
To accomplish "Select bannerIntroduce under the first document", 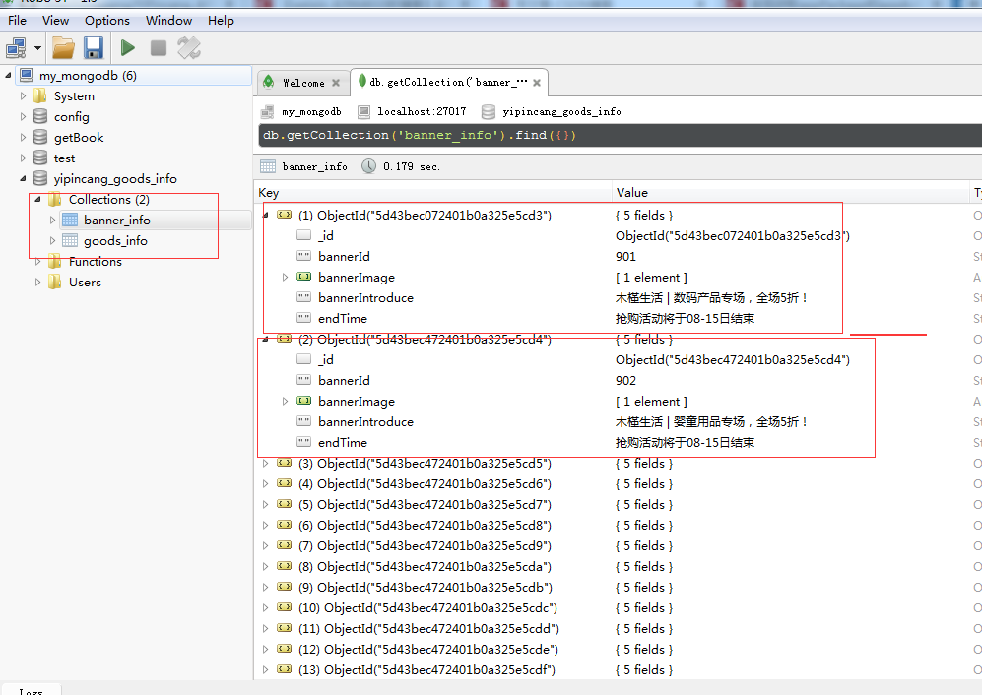I will click(x=365, y=297).
